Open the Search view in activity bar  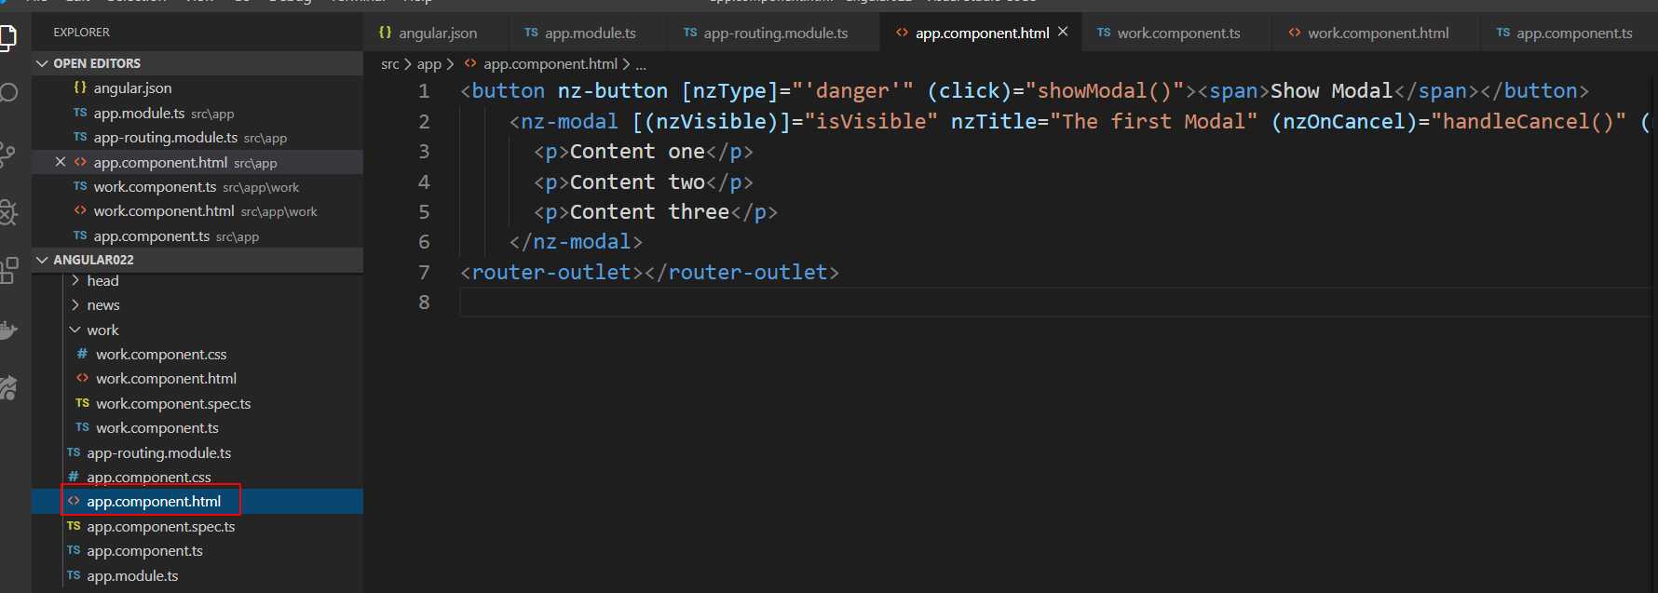8,93
